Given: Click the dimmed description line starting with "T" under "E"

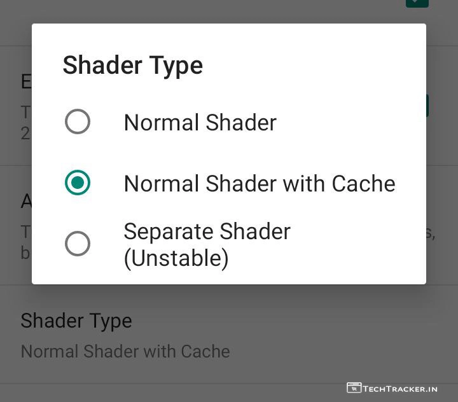Looking at the screenshot, I should tap(25, 113).
